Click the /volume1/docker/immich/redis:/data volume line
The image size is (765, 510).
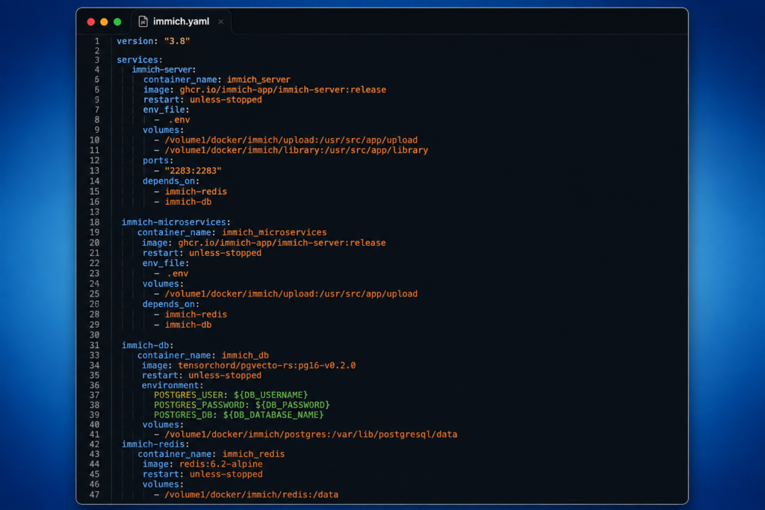pos(246,494)
